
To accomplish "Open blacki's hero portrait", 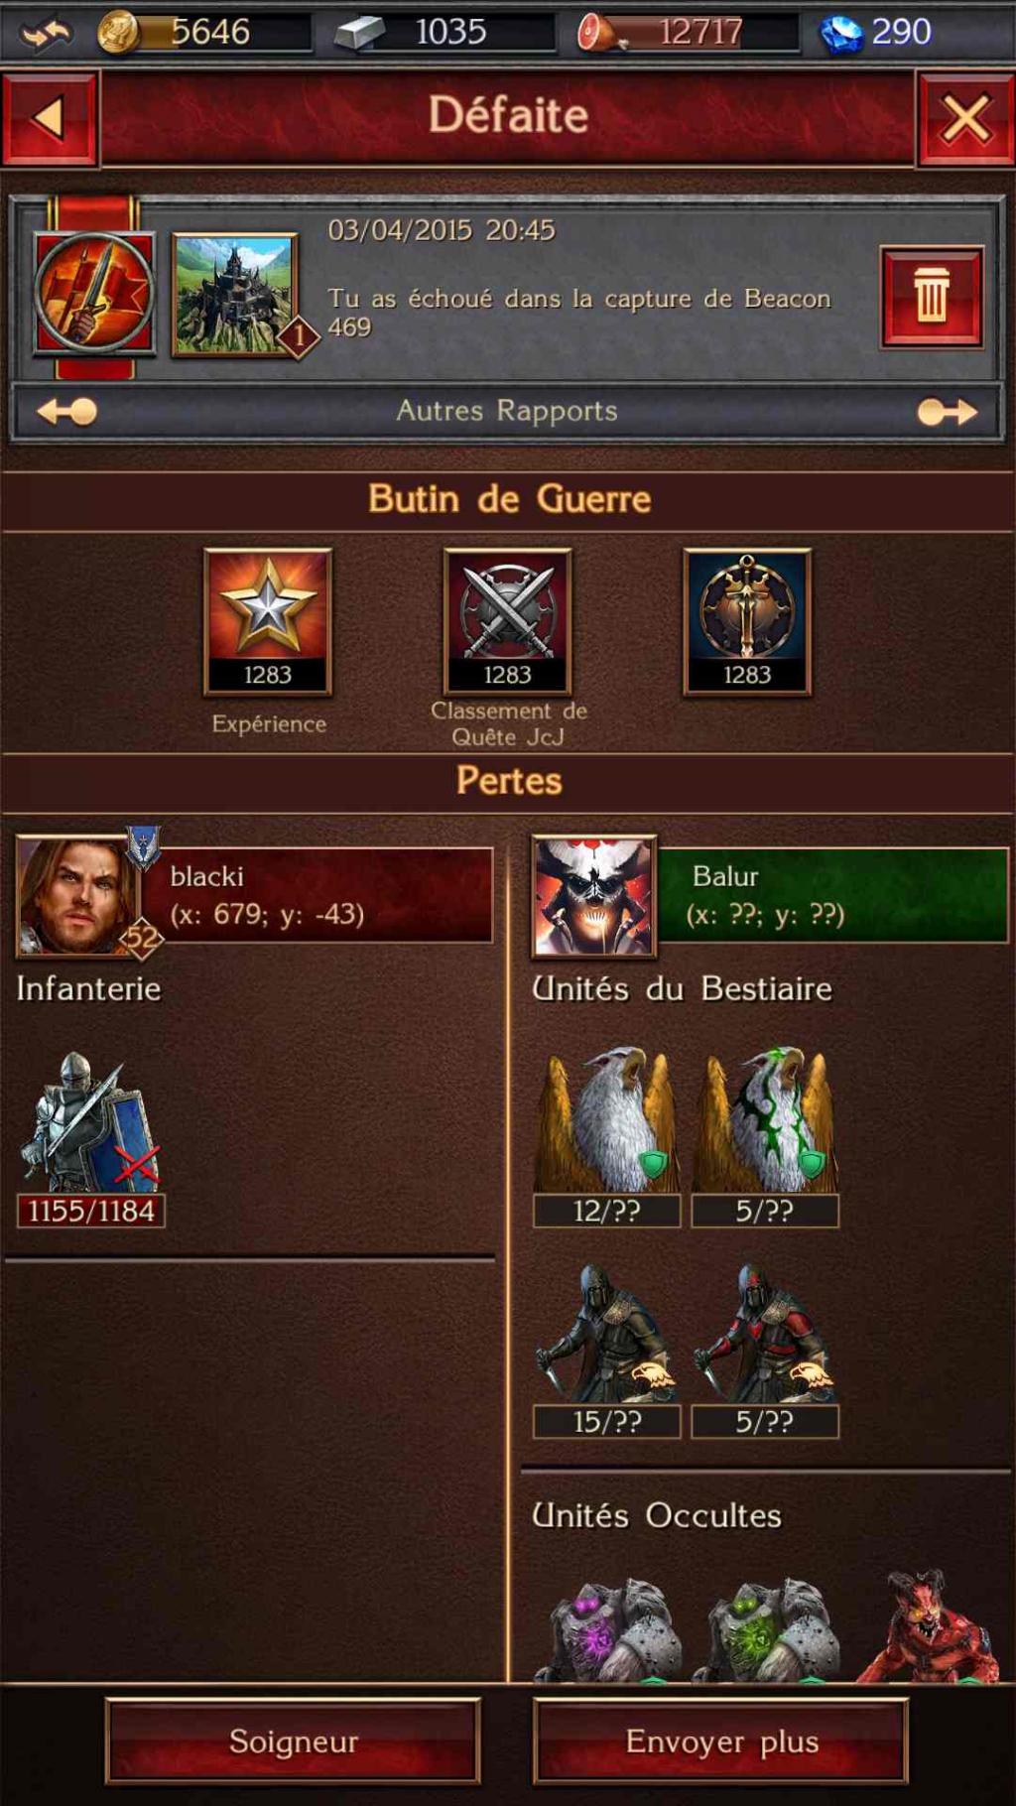I will (77, 896).
